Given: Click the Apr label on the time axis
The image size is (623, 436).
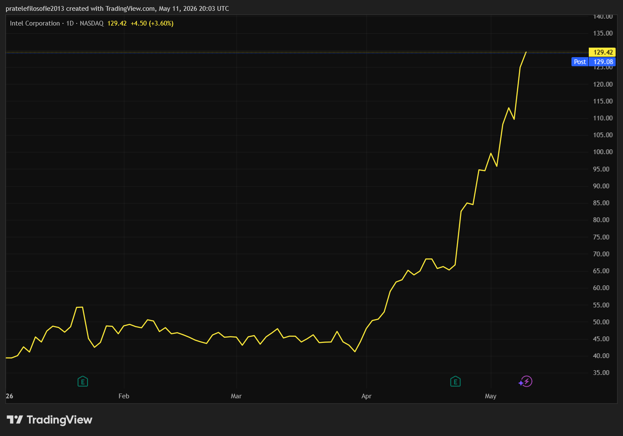Looking at the screenshot, I should click(x=367, y=396).
